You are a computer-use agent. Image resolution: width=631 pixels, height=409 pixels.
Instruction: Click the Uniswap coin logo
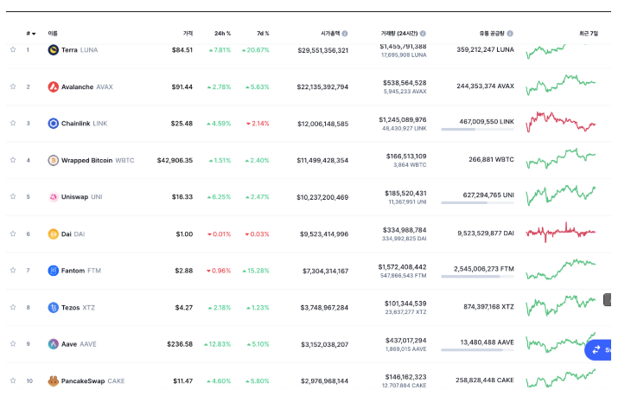point(53,197)
